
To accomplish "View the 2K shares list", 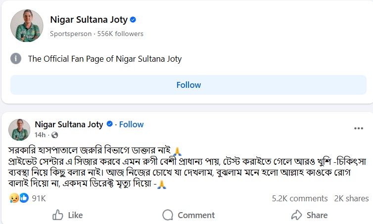I will [x=351, y=198].
